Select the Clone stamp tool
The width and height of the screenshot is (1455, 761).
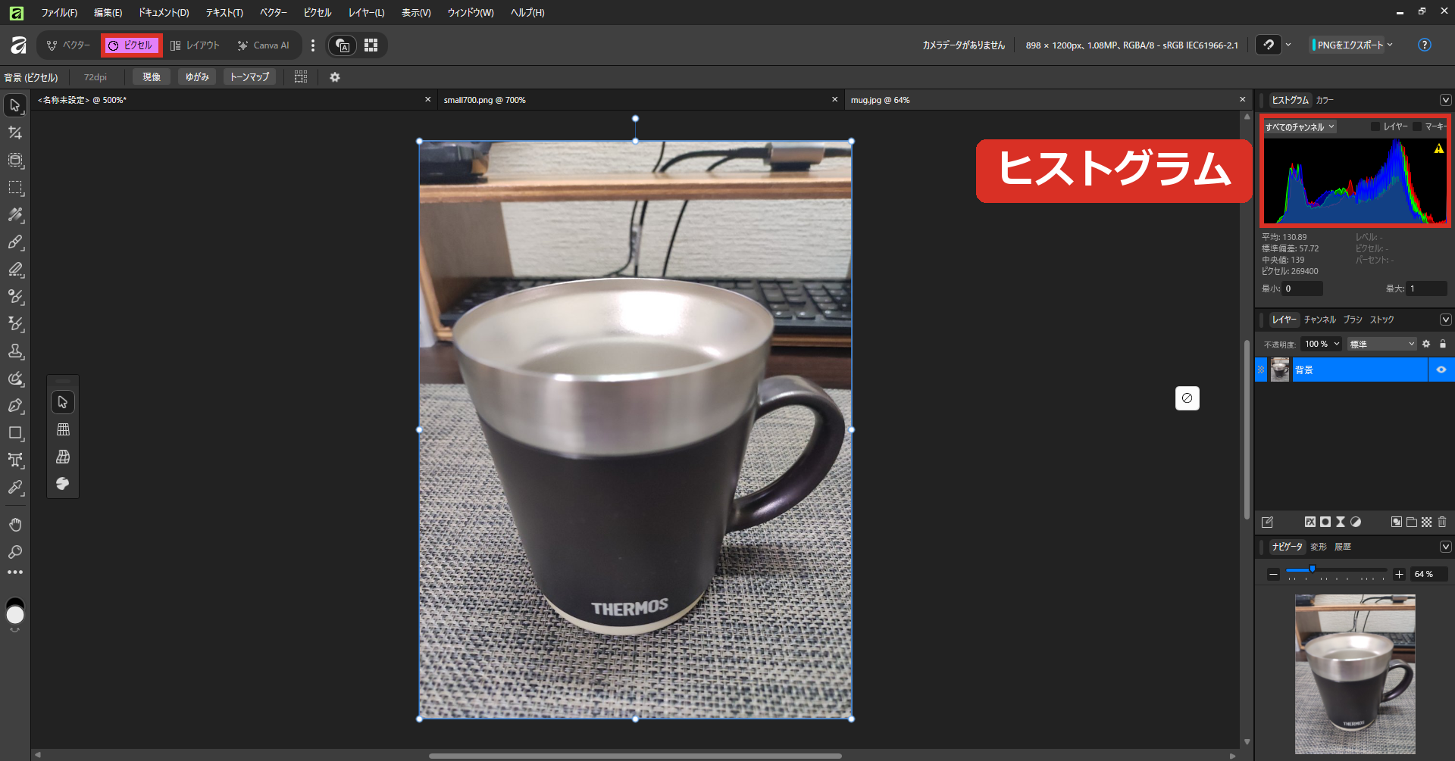15,351
